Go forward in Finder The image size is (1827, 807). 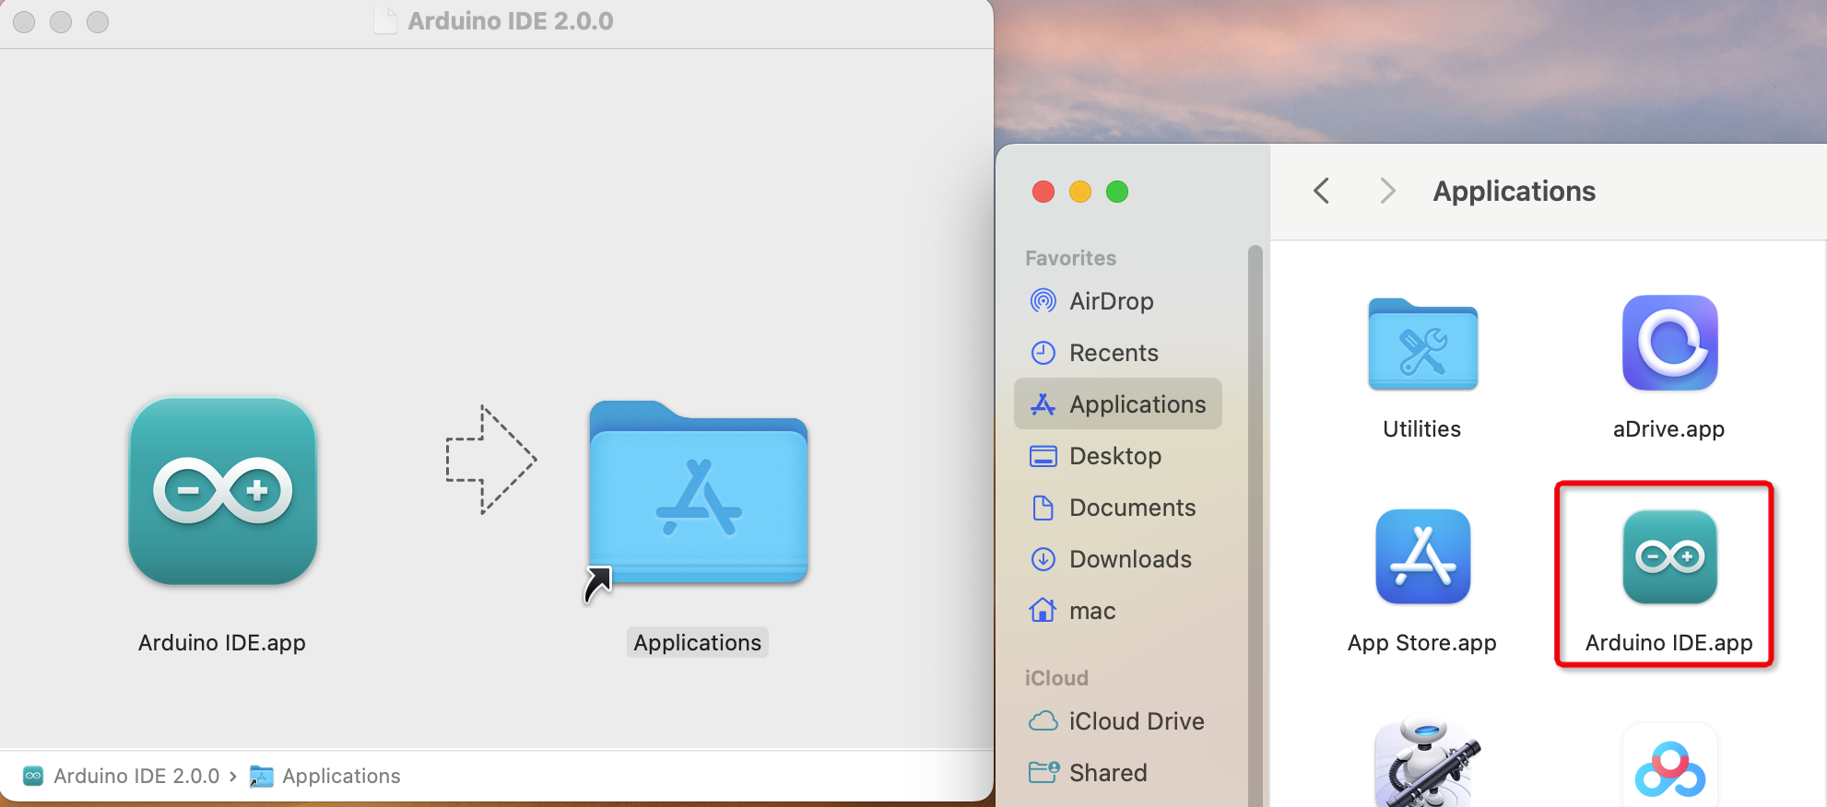pyautogui.click(x=1387, y=191)
